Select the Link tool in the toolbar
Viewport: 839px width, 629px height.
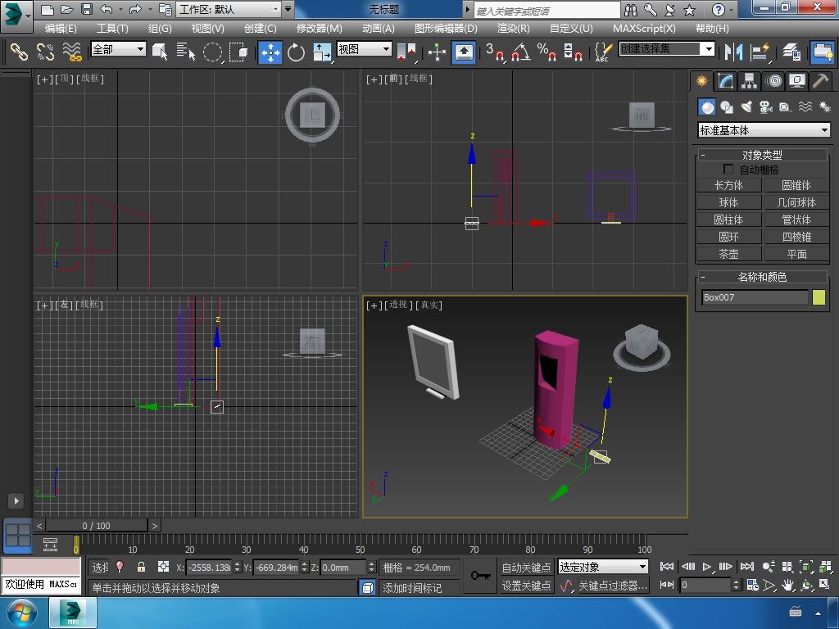[x=19, y=52]
